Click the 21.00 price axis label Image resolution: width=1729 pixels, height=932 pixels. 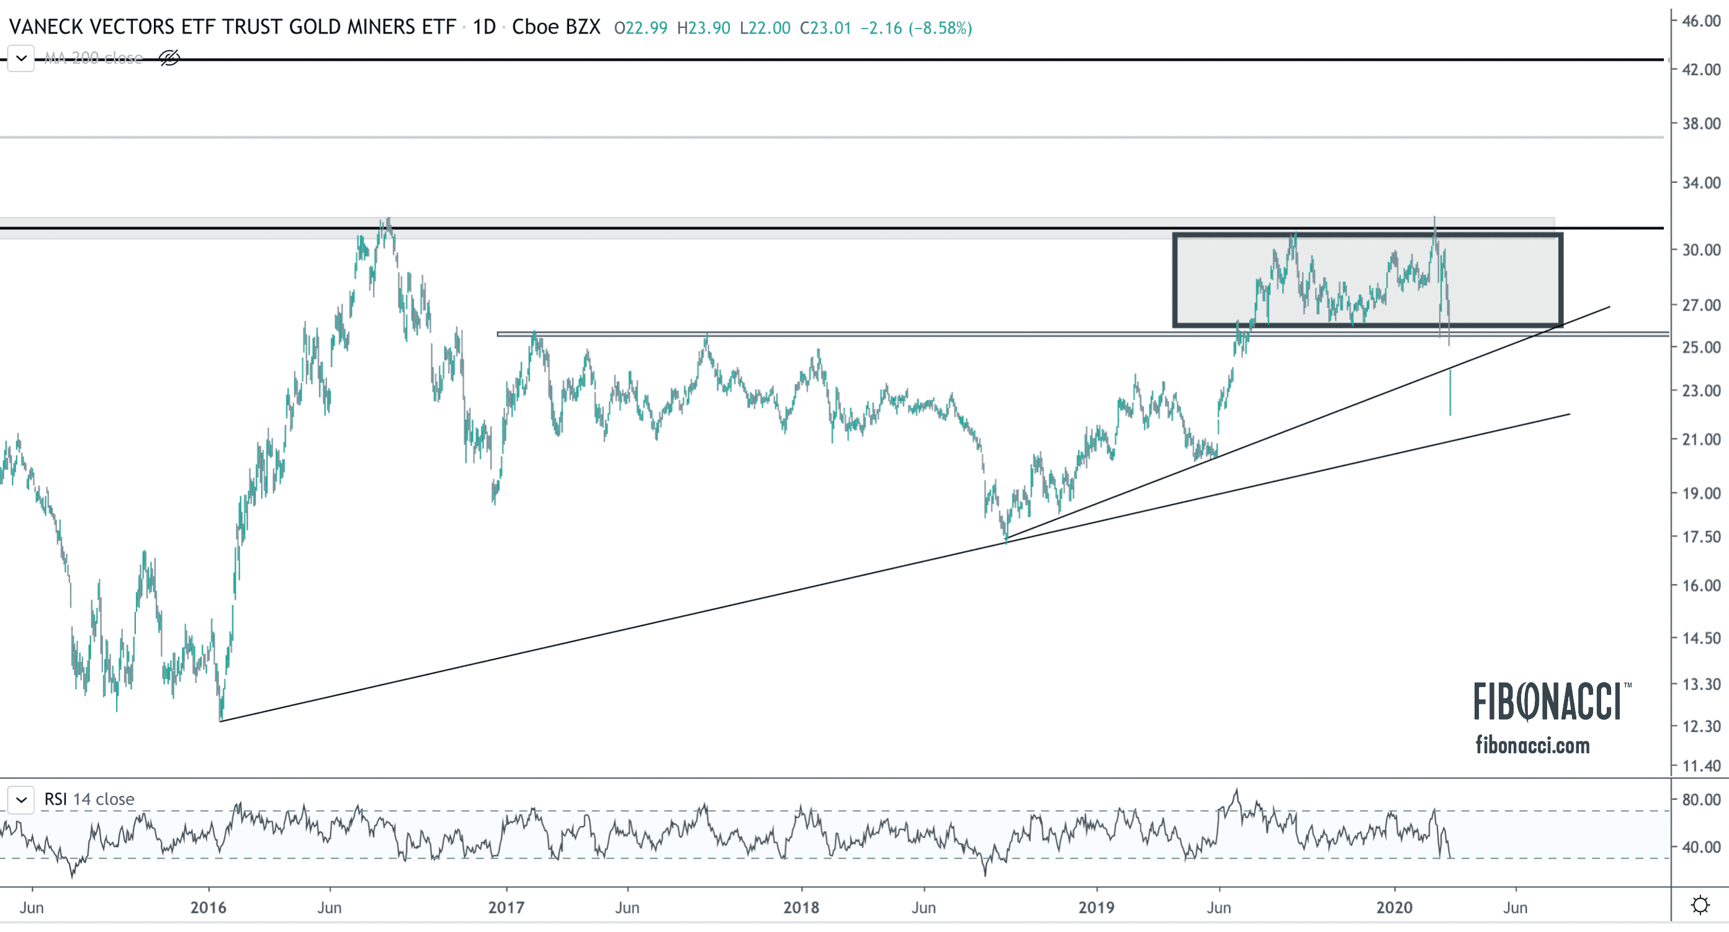coord(1701,439)
